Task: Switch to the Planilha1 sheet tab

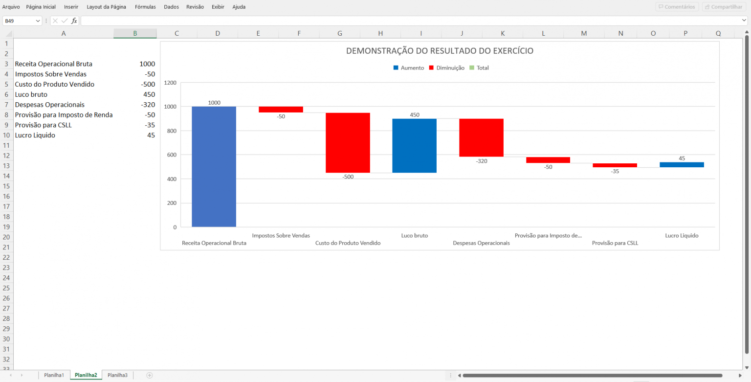Action: click(x=54, y=375)
